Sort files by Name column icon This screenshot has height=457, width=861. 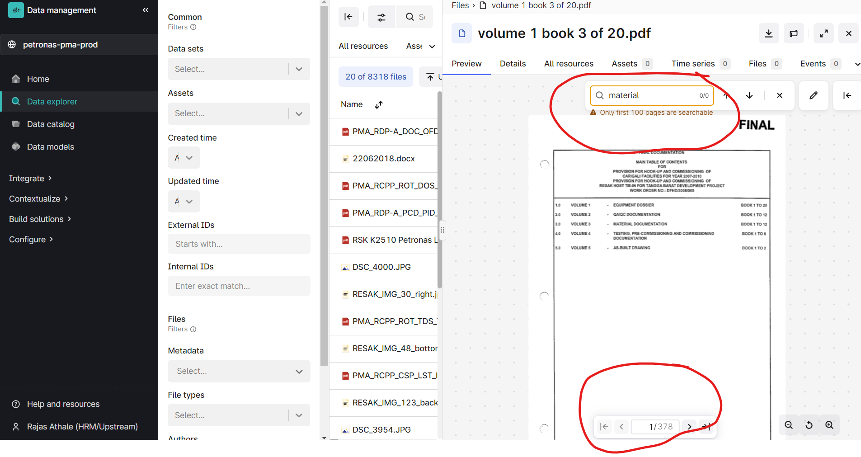[x=379, y=105]
